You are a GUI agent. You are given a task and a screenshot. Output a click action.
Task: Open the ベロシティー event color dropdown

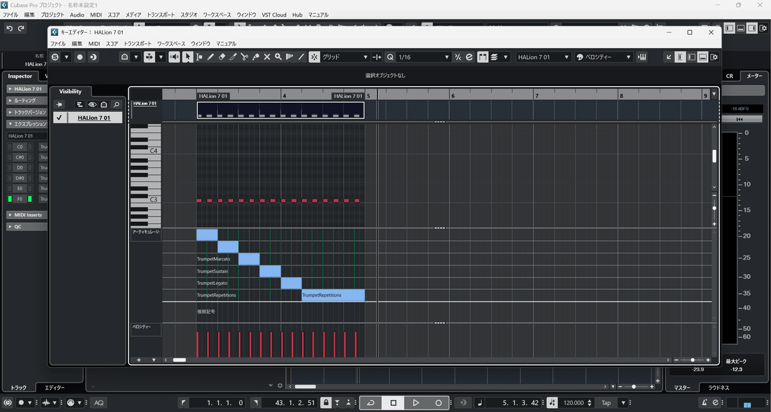(605, 57)
